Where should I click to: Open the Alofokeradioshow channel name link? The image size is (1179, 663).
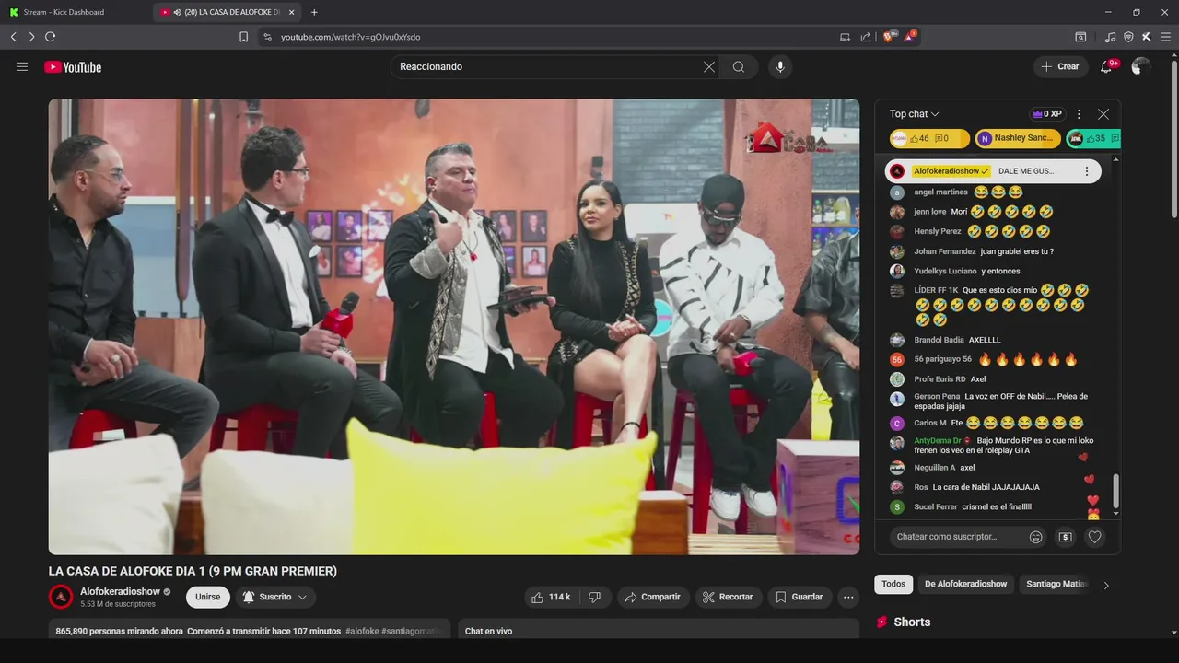coord(120,591)
